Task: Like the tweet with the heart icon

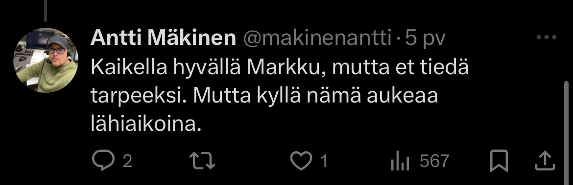Action: pos(301,161)
